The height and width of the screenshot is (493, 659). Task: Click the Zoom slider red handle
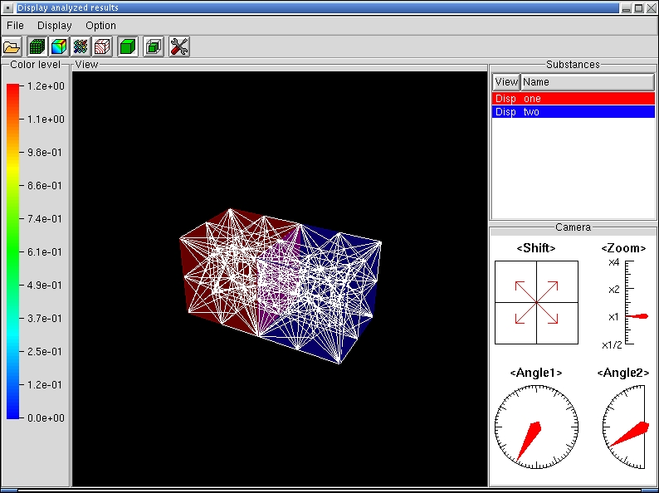coord(637,316)
